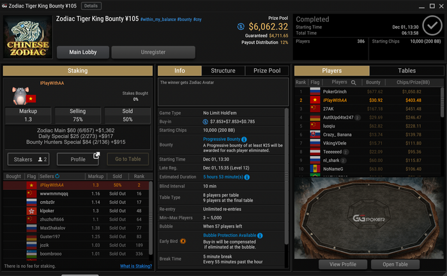Click info icon next to Progressive Bounty

244,140
